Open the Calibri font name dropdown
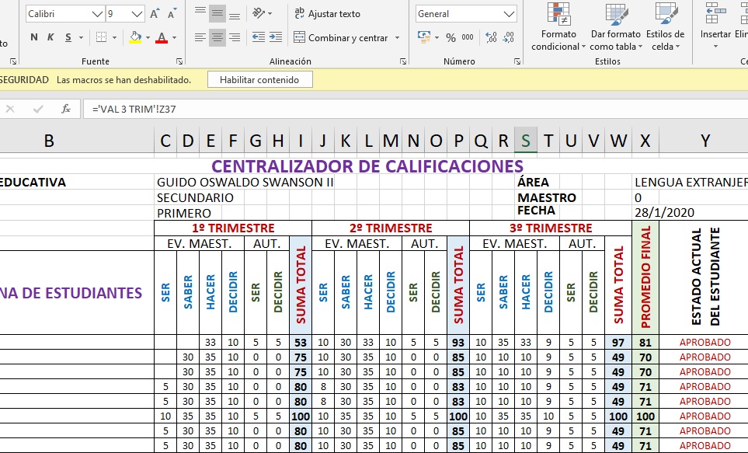The width and height of the screenshot is (748, 453). point(97,14)
